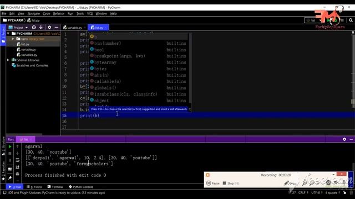Select bytearray completion suggestion
The height and width of the screenshot is (199, 355).
[139, 62]
